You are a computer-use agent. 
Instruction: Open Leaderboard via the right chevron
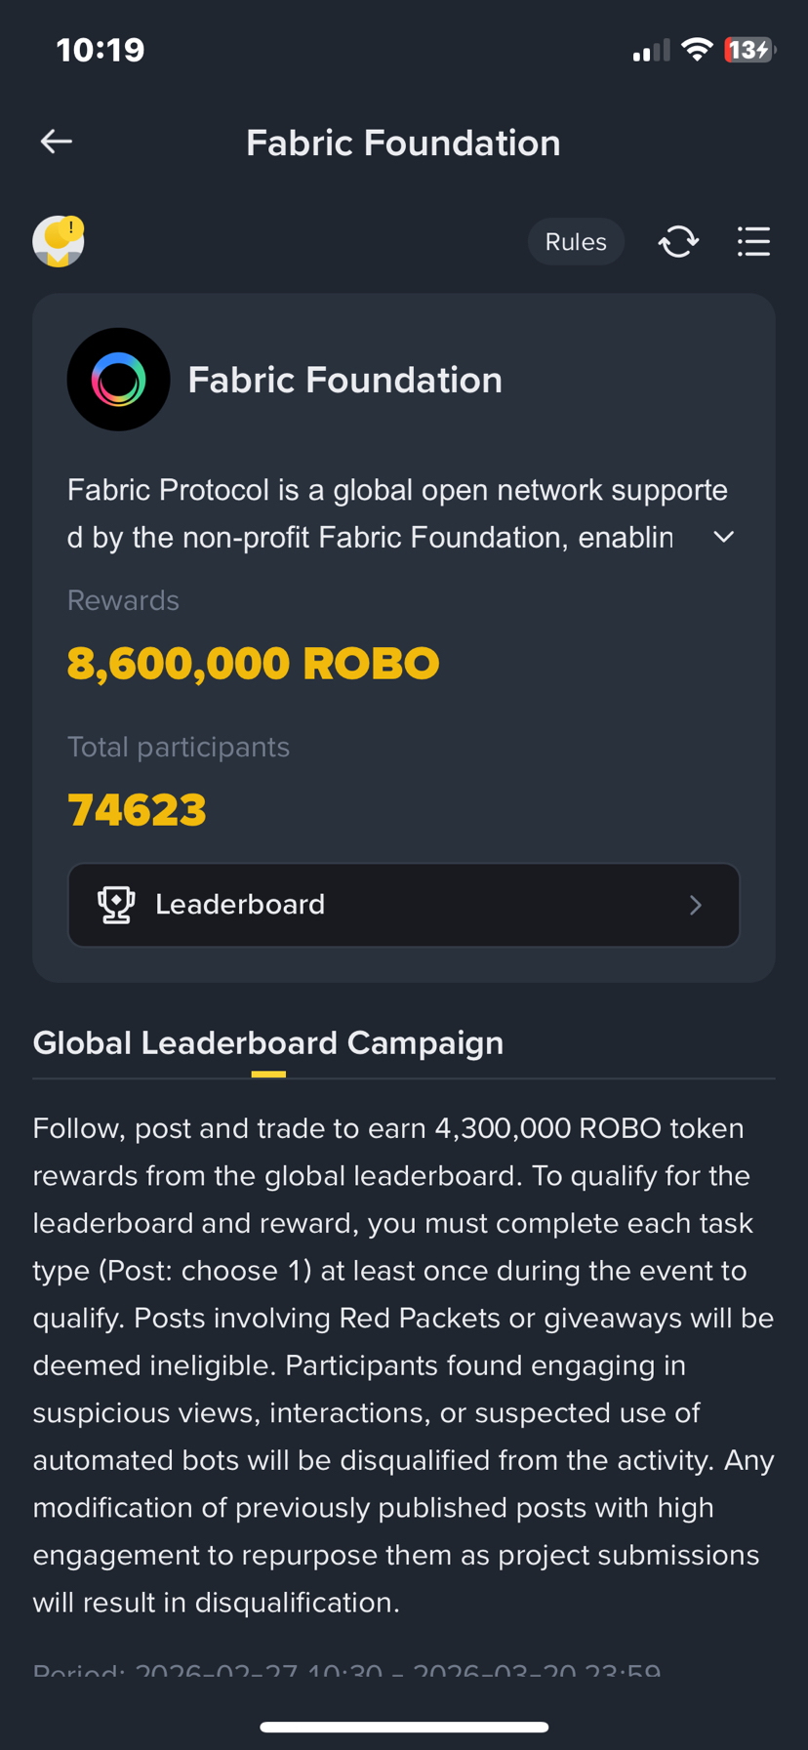coord(696,906)
